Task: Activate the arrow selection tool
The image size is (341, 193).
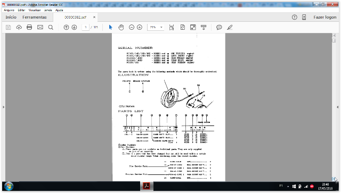Action: coord(110,27)
